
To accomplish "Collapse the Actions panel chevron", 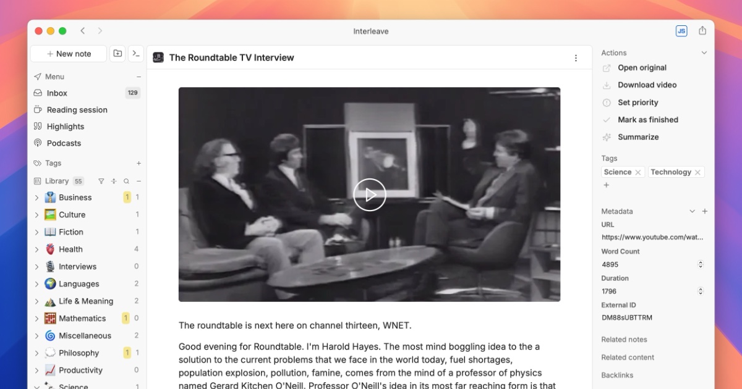I will (704, 53).
